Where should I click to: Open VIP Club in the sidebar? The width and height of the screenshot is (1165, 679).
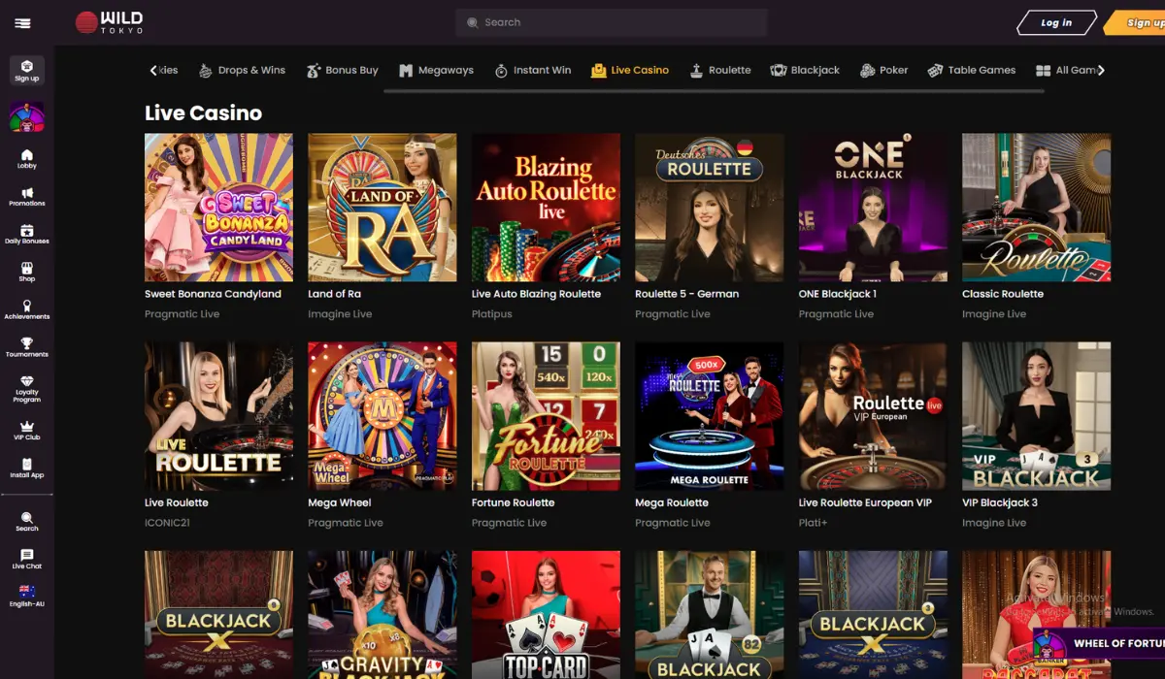[x=27, y=431]
